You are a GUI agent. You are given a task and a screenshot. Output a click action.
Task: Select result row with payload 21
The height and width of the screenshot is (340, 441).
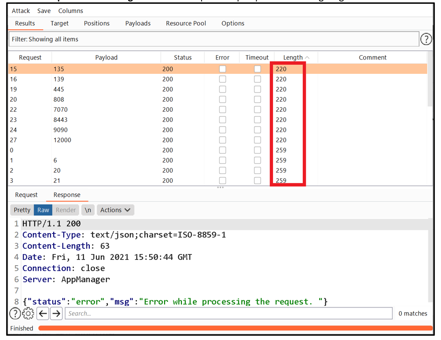(218, 181)
